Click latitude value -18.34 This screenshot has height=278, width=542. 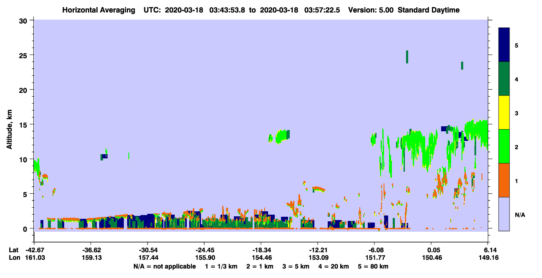[x=261, y=250]
